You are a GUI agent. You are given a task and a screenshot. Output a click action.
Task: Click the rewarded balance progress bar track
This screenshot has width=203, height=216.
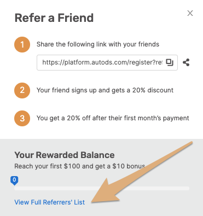pyautogui.click(x=102, y=188)
